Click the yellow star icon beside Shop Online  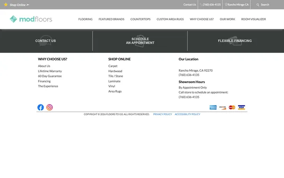pyautogui.click(x=6, y=5)
